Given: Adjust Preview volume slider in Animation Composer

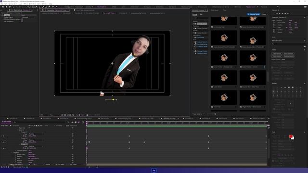Looking at the screenshot, I should 211,114.
